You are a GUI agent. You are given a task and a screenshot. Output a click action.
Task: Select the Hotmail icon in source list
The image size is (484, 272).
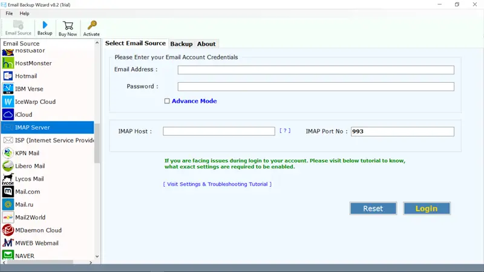(8, 76)
